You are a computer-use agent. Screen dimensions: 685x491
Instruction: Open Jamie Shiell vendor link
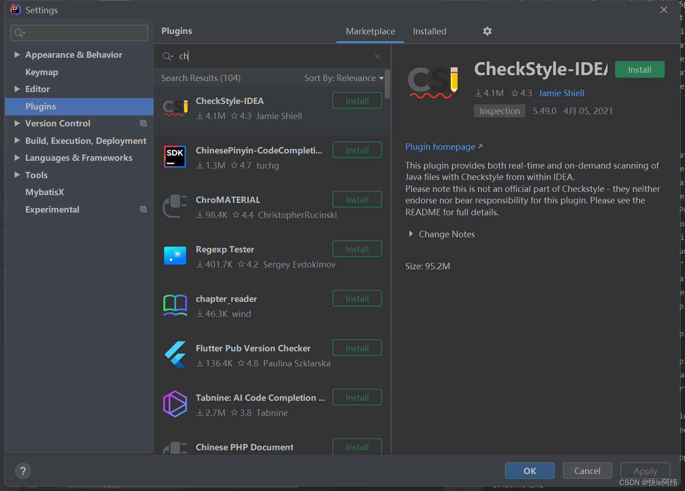[x=561, y=93]
